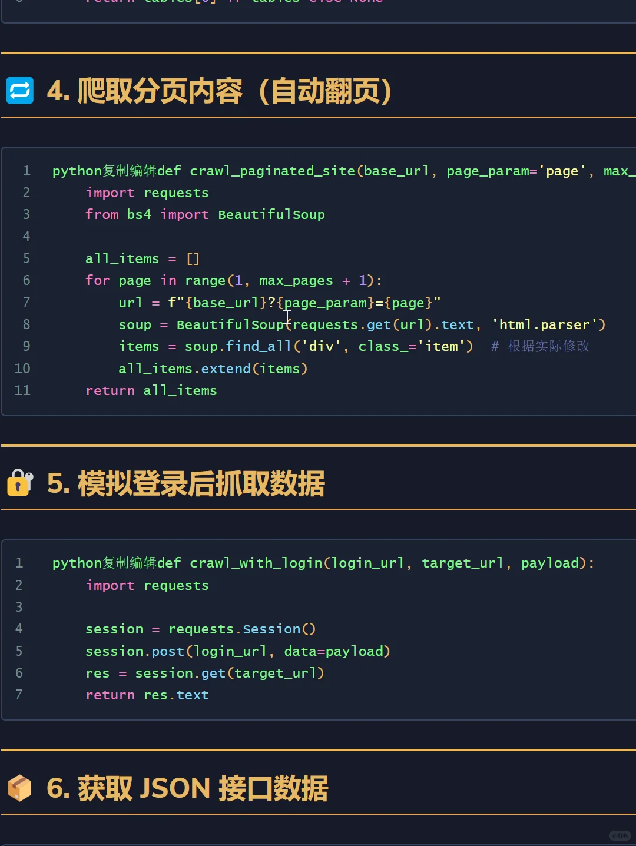The image size is (636, 846).
Task: Click the package box icon beside heading 6
Action: [20, 788]
